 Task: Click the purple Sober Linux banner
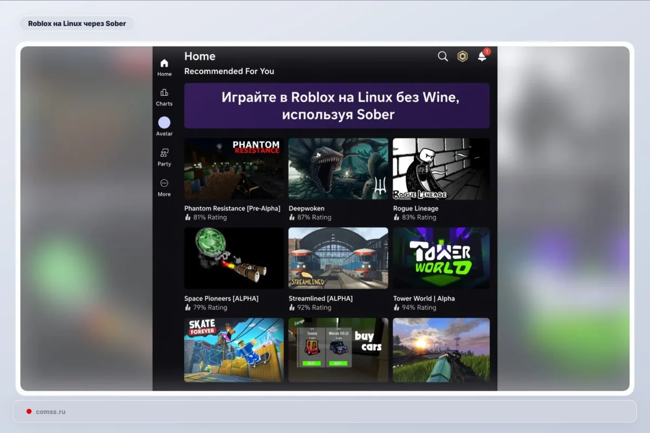coord(337,106)
